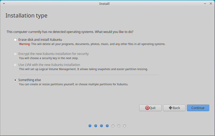Go Back to the previous step
This screenshot has height=136, width=215.
[x=174, y=108]
